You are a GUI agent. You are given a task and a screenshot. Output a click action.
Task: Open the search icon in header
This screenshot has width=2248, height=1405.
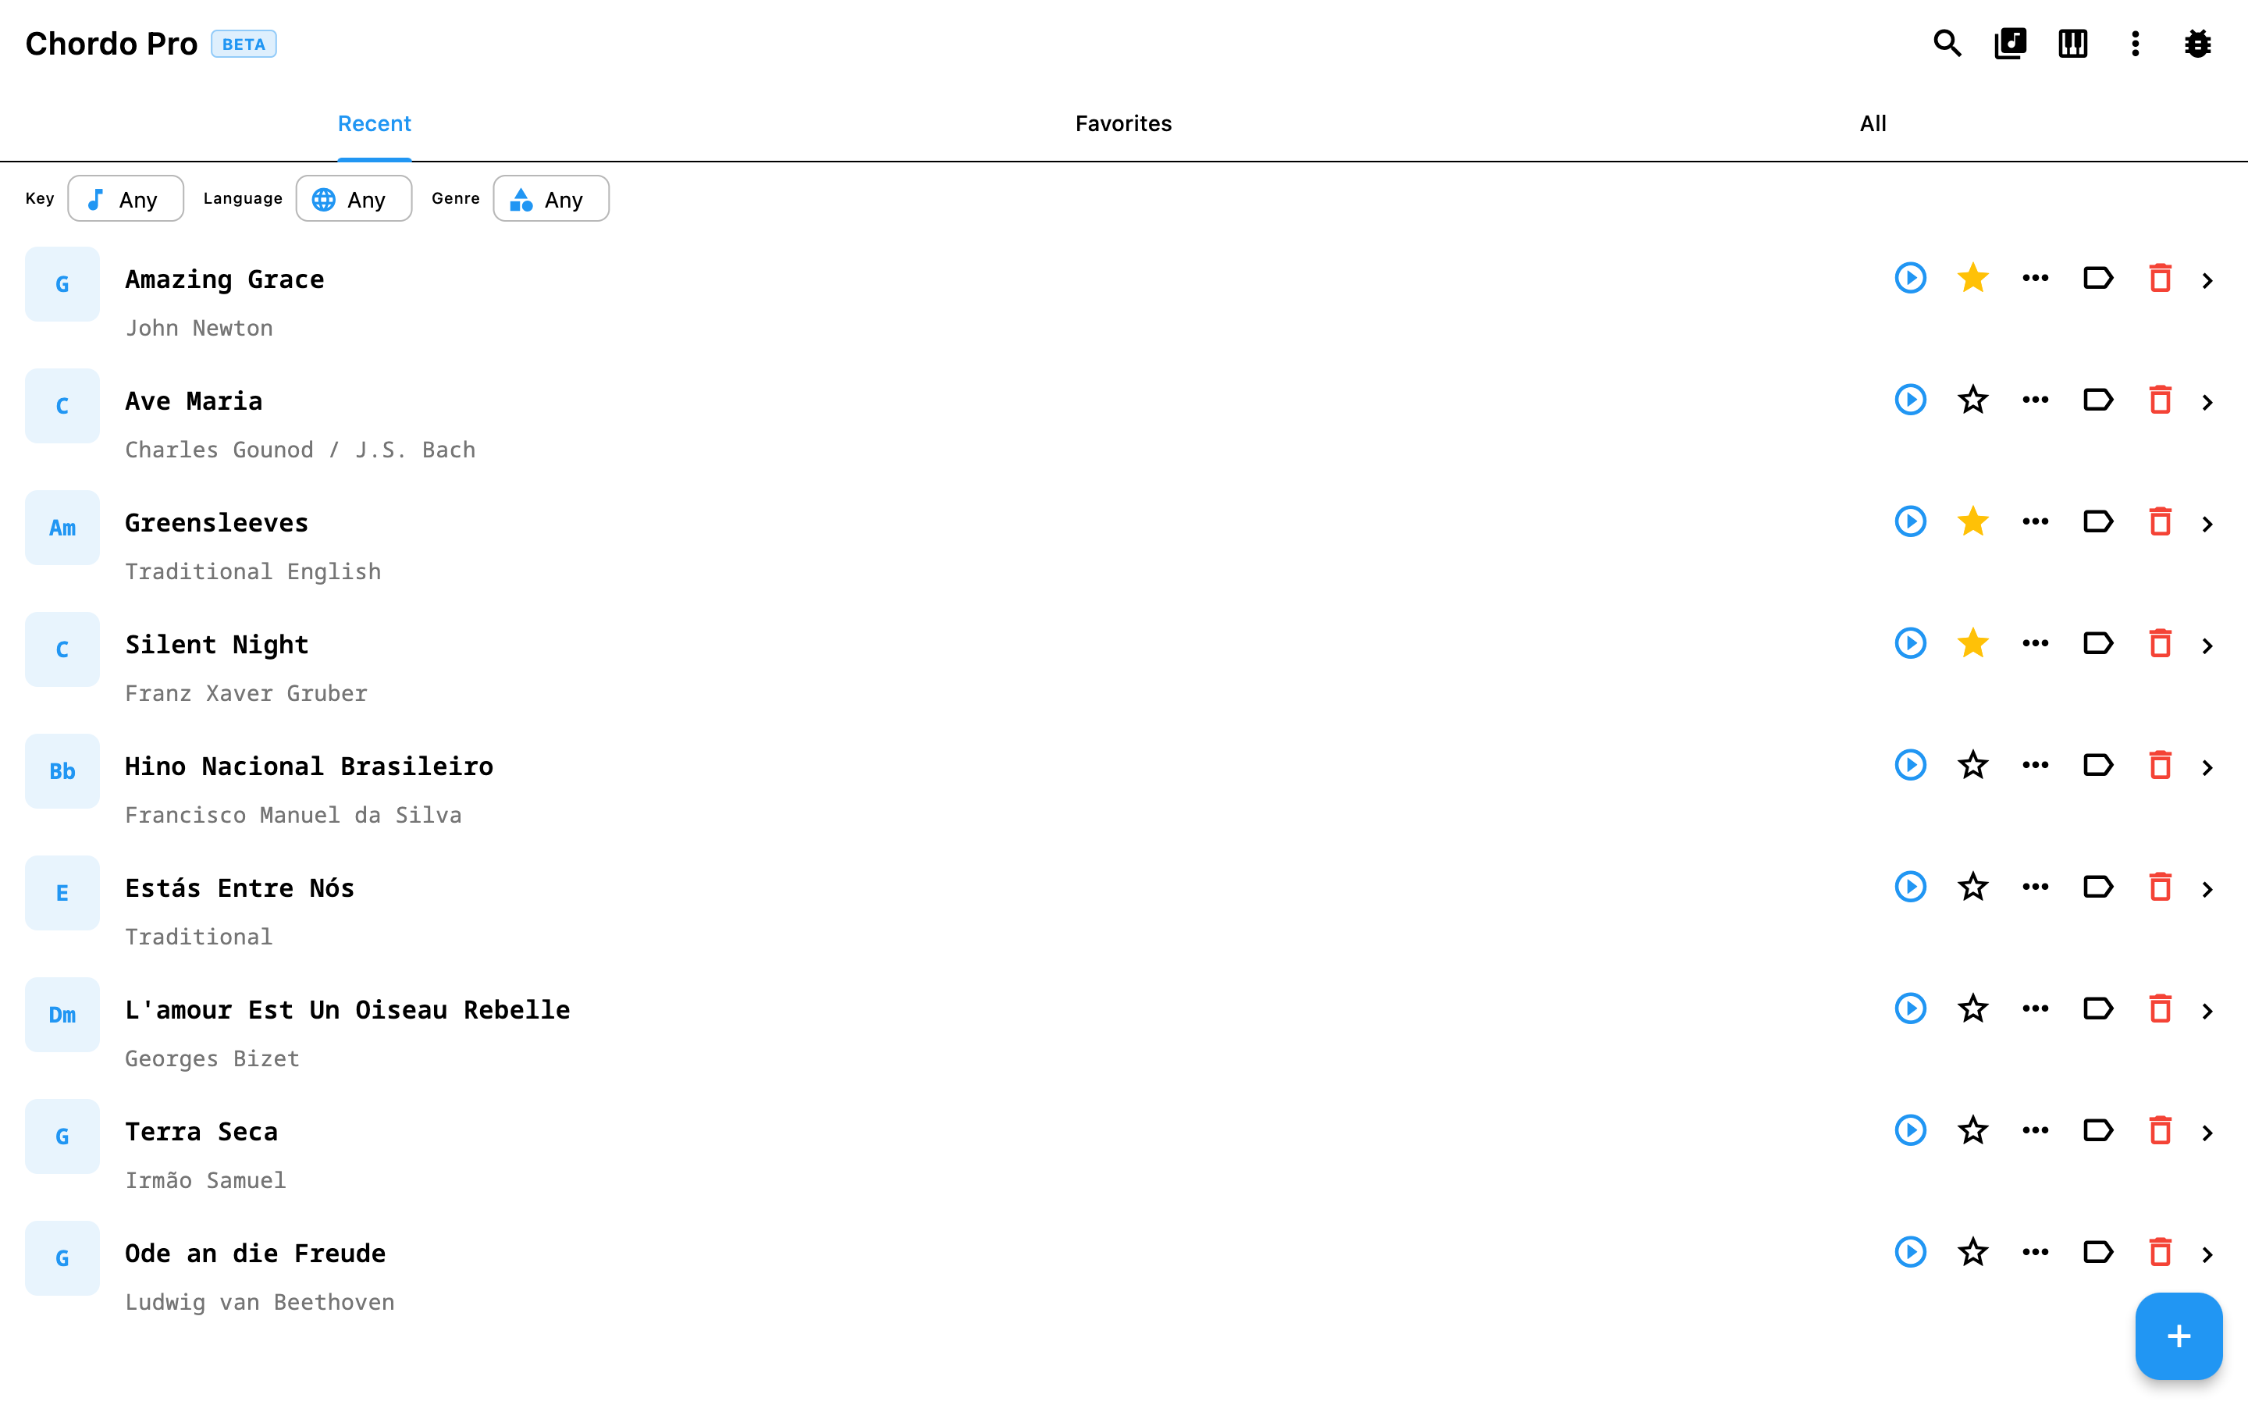1947,44
